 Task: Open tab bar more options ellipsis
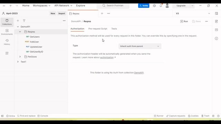click(108, 13)
